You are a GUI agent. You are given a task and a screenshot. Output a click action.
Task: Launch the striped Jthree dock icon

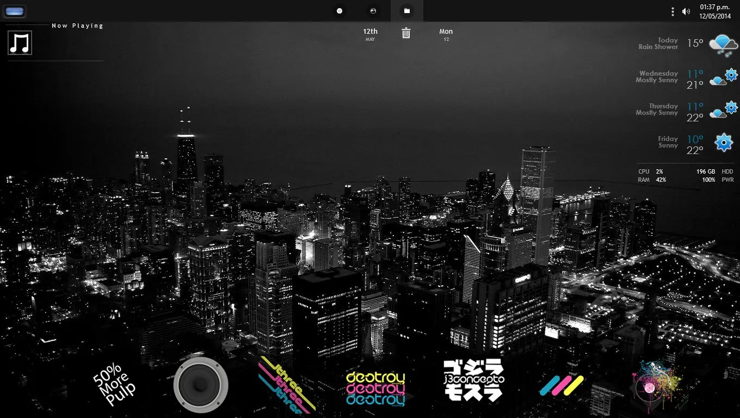tap(287, 385)
